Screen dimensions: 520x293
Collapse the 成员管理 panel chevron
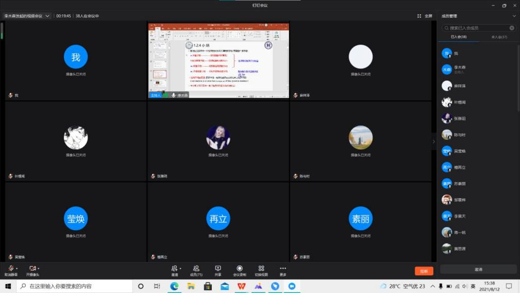pos(514,16)
